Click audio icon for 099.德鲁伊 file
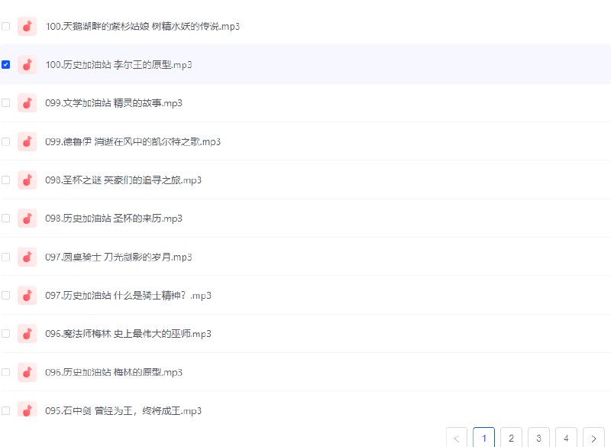This screenshot has height=447, width=611. pos(27,141)
